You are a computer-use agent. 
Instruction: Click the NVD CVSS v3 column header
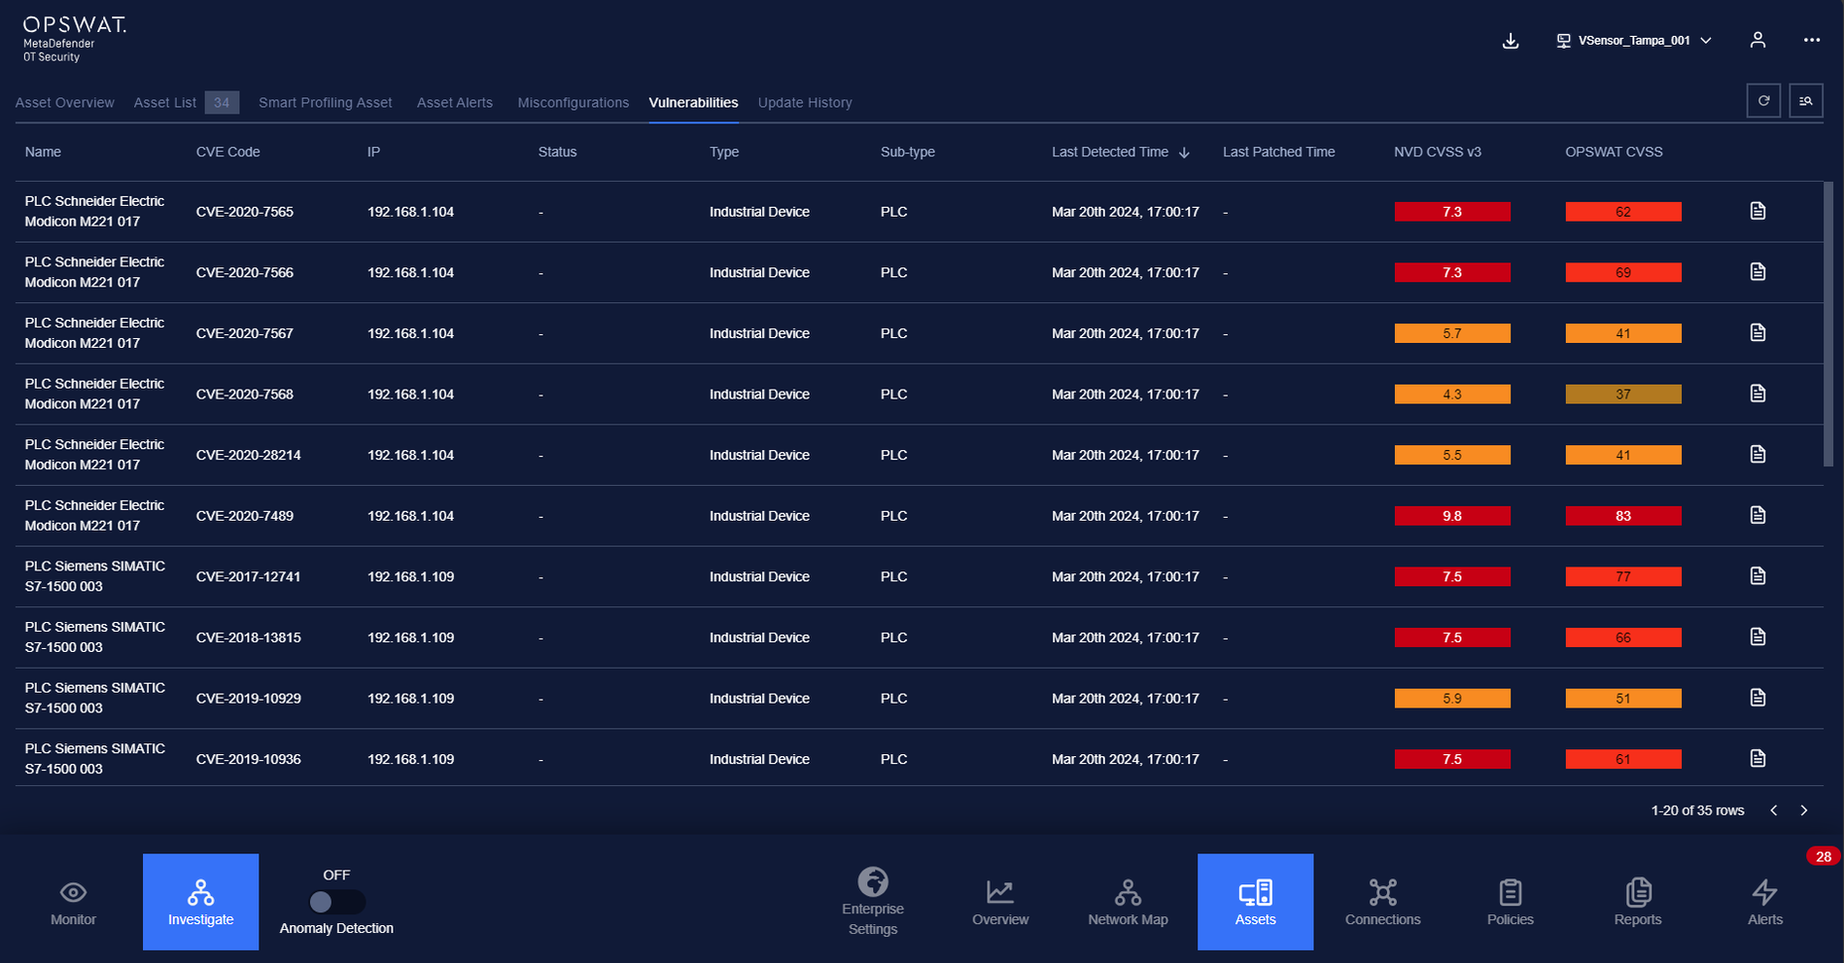[x=1438, y=153]
